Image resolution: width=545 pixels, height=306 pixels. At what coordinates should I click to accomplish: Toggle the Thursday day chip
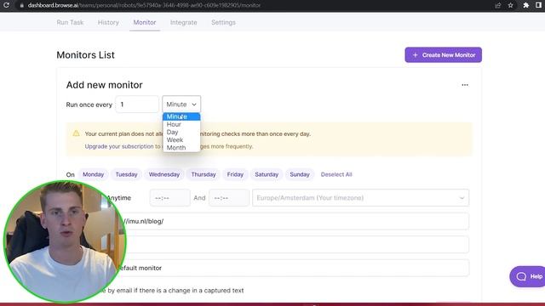[204, 174]
